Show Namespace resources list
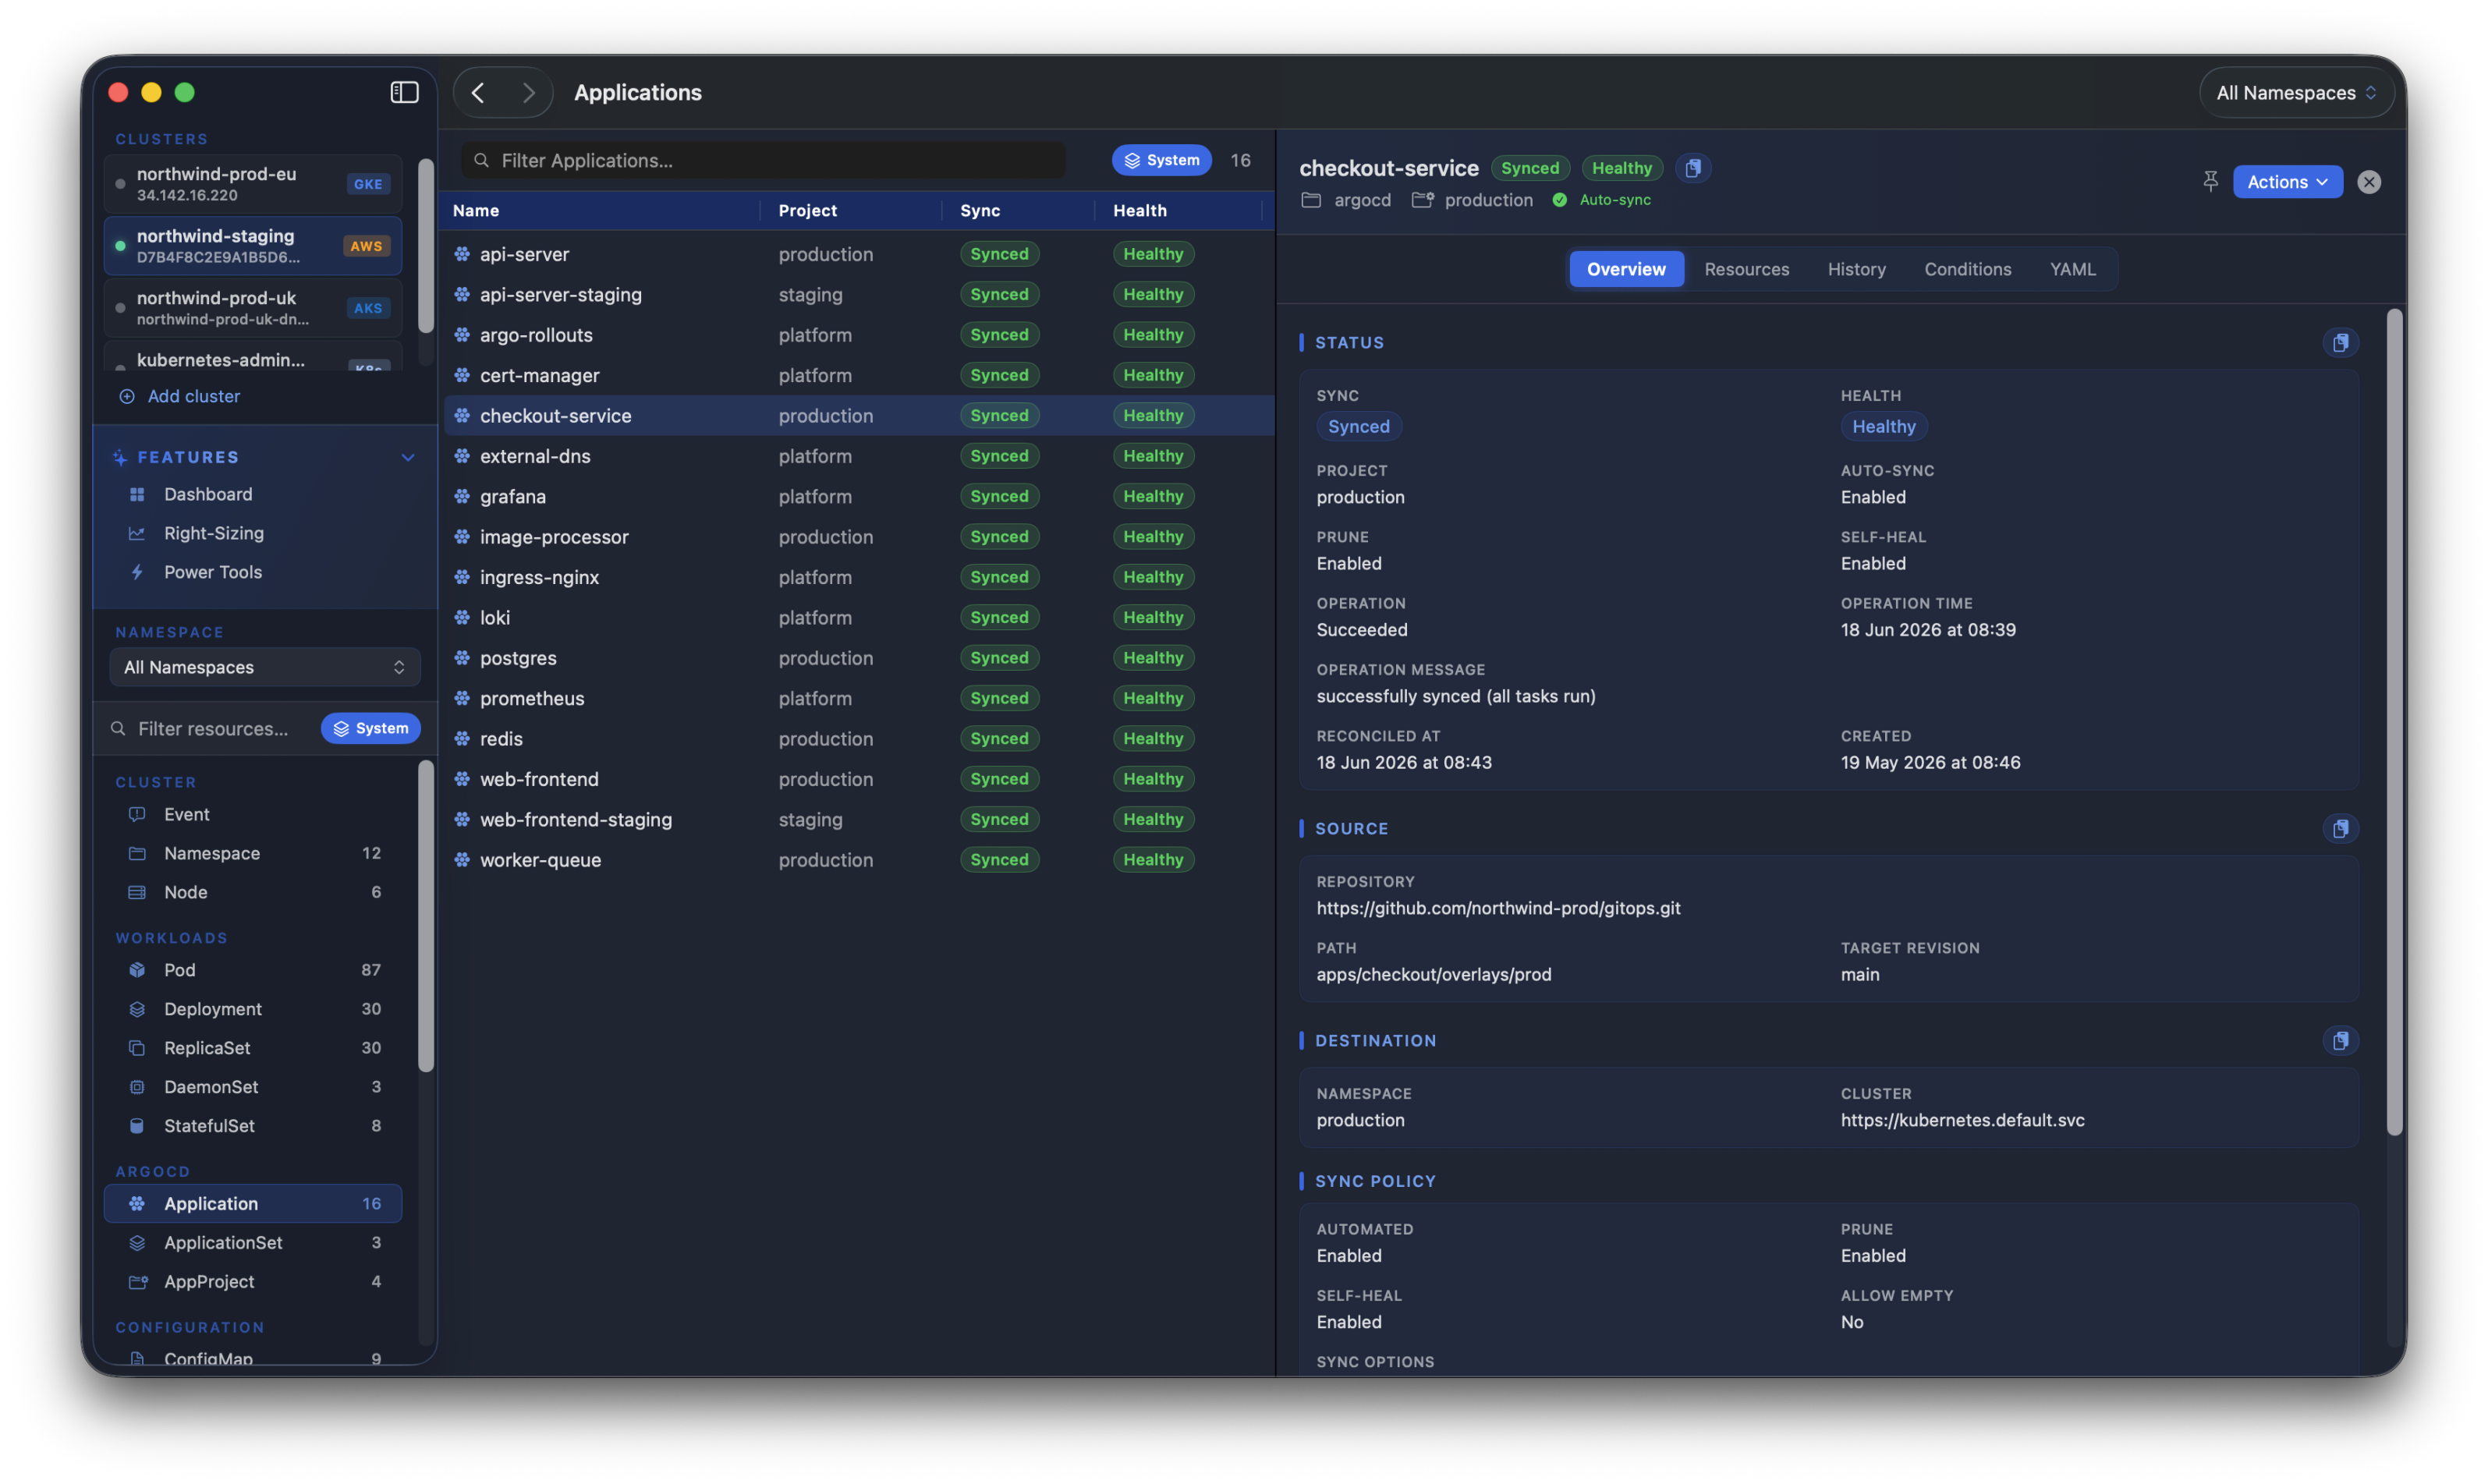 [253, 853]
